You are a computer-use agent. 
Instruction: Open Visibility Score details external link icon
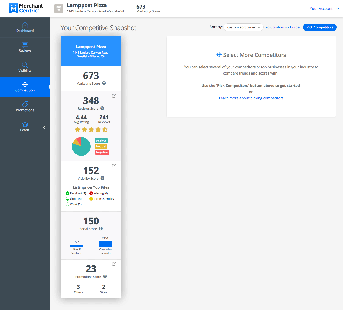pos(114,166)
